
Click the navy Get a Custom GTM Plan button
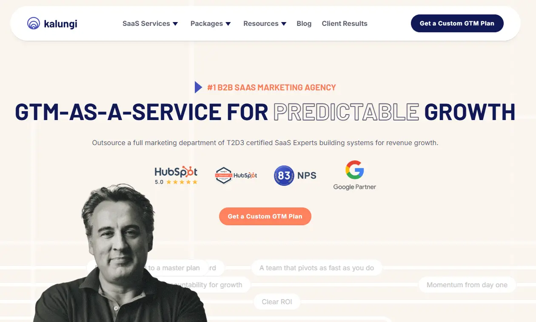click(457, 23)
